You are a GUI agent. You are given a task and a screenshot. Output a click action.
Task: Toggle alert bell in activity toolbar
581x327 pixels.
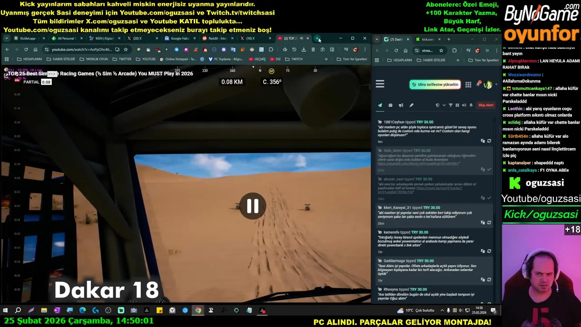click(471, 105)
